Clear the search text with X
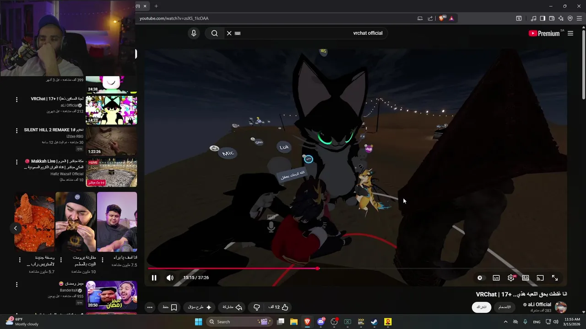This screenshot has width=586, height=329. pos(229,33)
